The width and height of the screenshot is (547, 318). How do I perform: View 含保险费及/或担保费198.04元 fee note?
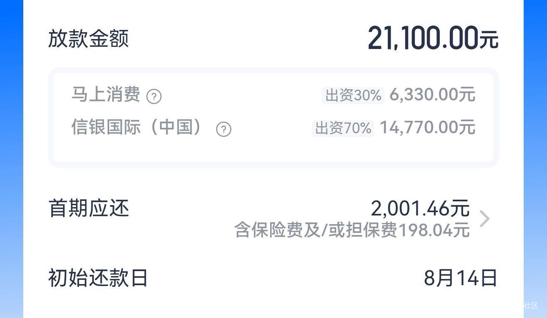click(x=352, y=230)
